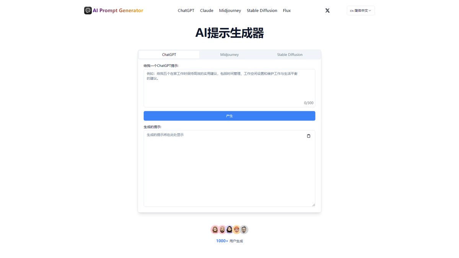Open ChatGPT in the top navigation
This screenshot has height=258, width=459.
(186, 11)
